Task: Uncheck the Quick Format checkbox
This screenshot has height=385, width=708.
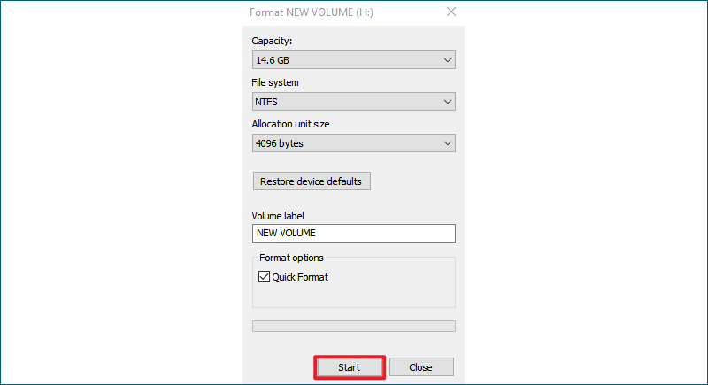Action: pos(264,277)
